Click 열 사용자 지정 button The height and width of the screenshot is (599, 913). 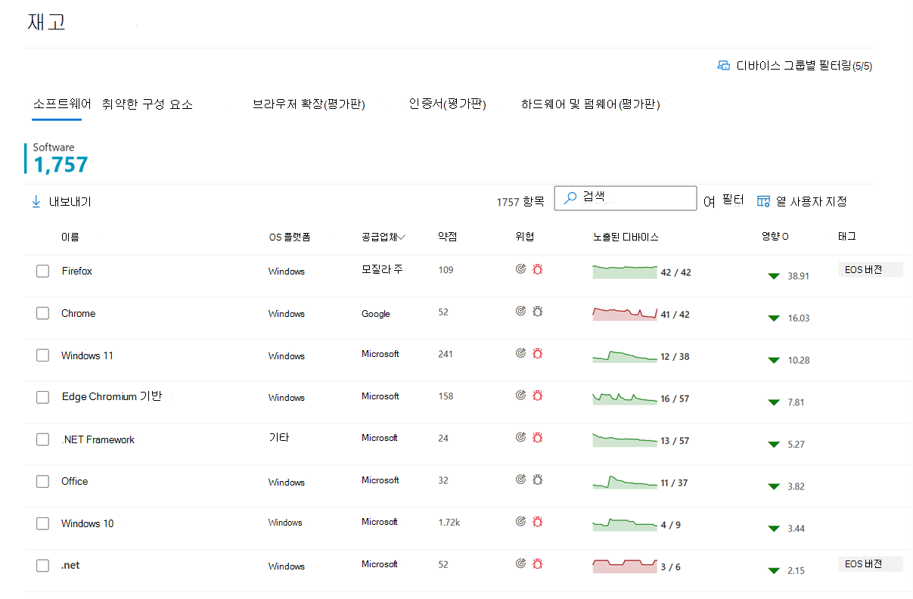pos(802,201)
